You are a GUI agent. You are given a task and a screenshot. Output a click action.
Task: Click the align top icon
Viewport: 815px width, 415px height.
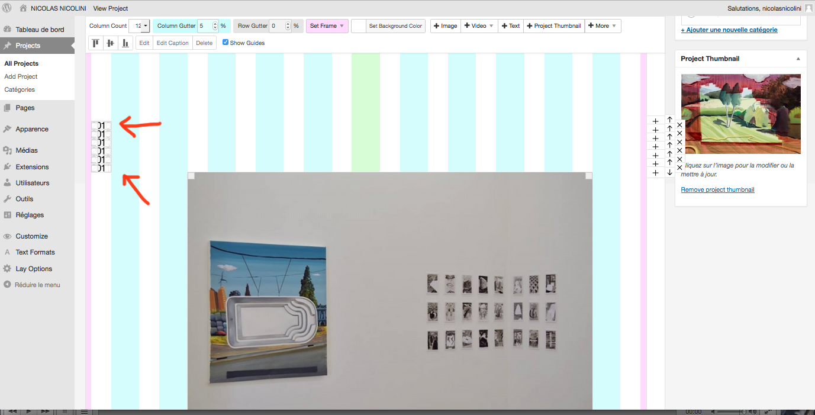pyautogui.click(x=95, y=43)
